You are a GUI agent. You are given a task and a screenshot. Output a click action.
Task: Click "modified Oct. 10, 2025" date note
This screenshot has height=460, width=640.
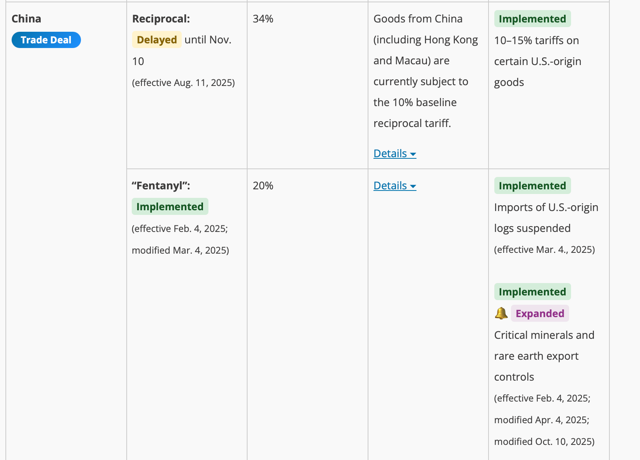[544, 442]
